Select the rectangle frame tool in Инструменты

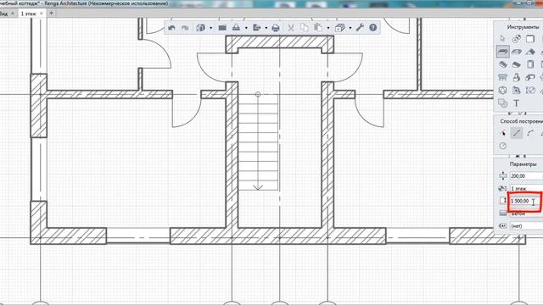530,39
